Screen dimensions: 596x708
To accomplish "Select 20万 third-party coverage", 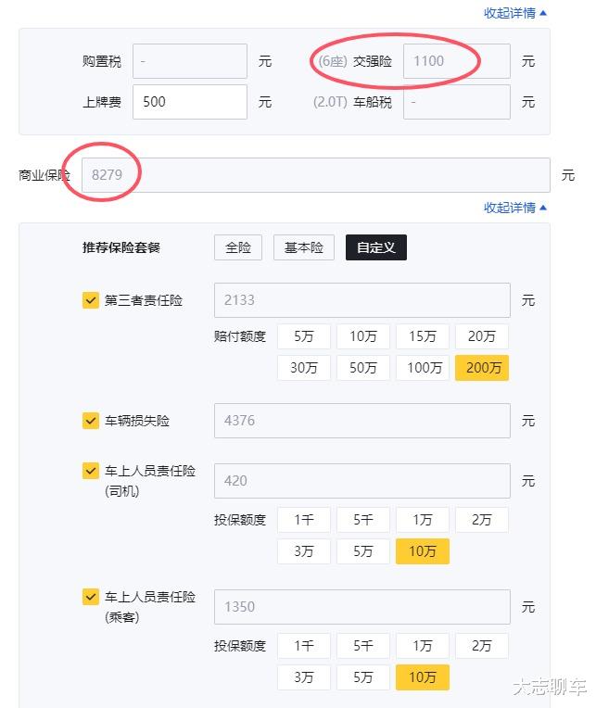I will click(x=482, y=336).
